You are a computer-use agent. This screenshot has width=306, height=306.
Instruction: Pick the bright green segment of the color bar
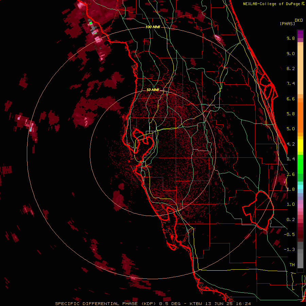click(x=300, y=164)
